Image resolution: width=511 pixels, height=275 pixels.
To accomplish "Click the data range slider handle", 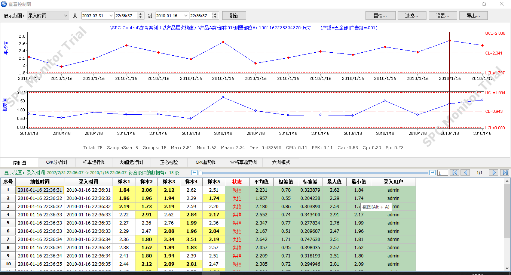I will (x=201, y=173).
